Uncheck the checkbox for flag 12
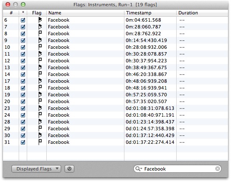Image resolution: width=231 pixels, height=182 pixels. click(x=23, y=61)
